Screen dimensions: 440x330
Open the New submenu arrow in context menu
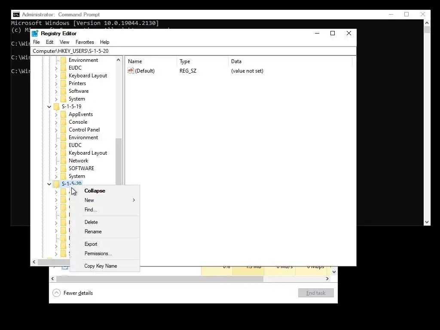pos(134,200)
